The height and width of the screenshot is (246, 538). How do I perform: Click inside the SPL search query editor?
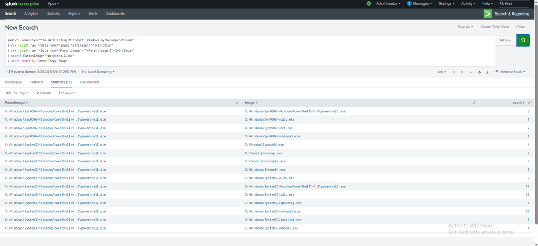(250, 50)
